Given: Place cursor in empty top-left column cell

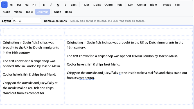Looking at the screenshot, I should point(32,32).
